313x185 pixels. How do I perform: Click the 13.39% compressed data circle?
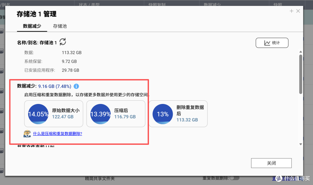(100, 114)
